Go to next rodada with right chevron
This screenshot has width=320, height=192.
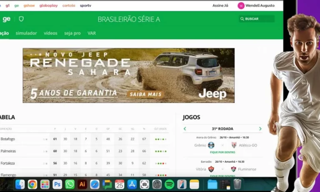[260, 129]
